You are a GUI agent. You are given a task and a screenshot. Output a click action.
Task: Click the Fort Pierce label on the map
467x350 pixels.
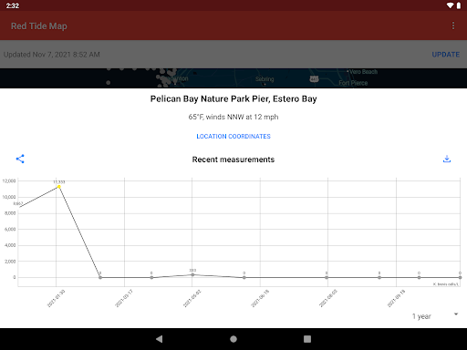click(x=353, y=83)
